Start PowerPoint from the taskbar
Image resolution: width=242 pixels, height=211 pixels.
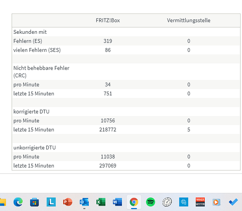click(x=68, y=202)
